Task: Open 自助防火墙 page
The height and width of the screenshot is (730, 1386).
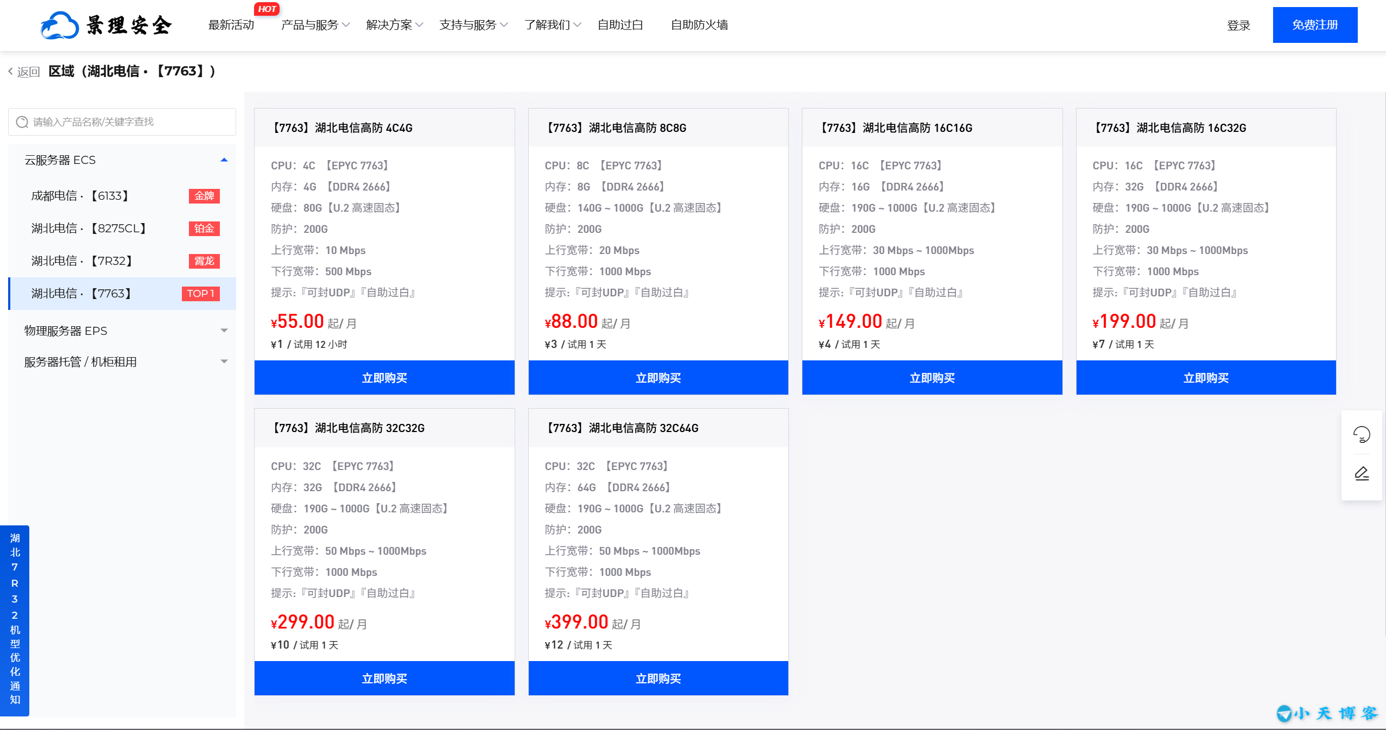Action: pyautogui.click(x=699, y=25)
